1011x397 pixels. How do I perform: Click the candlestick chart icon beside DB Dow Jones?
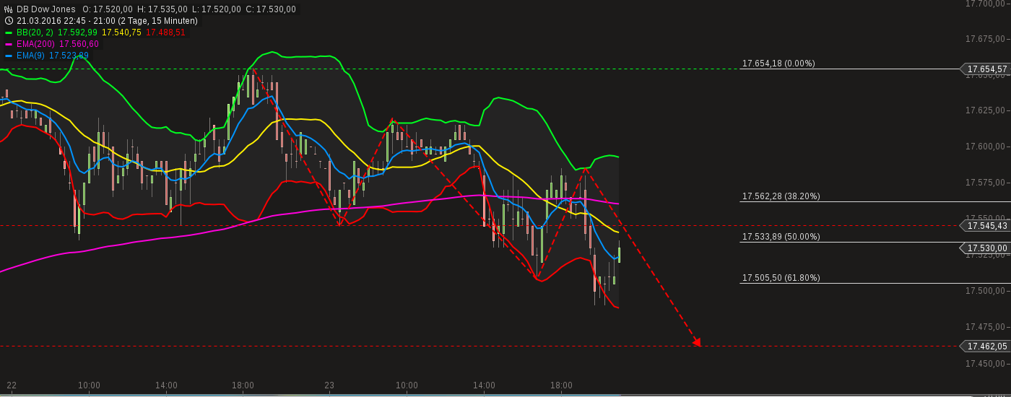click(9, 9)
